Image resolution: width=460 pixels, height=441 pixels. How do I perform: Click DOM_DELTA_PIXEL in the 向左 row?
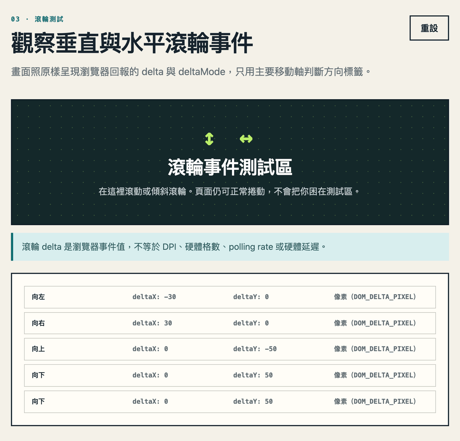[383, 297]
